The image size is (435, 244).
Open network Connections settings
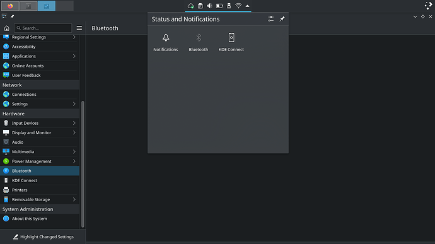[40, 95]
